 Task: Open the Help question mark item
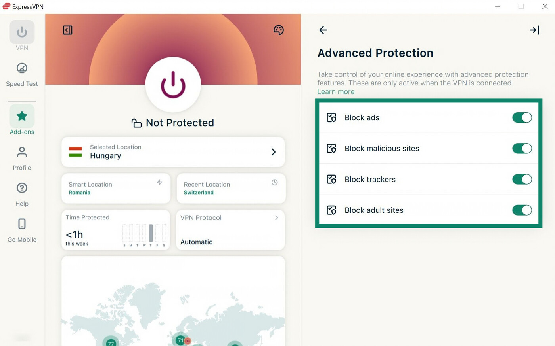[x=22, y=194]
